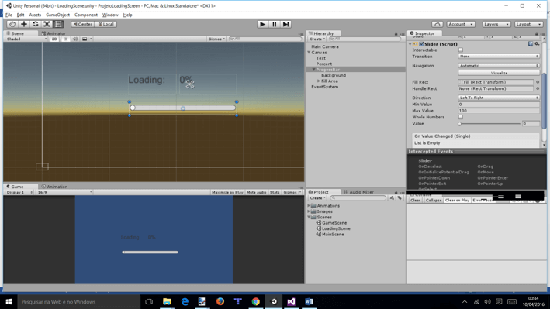This screenshot has height=309, width=550.
Task: Open the GameObject menu
Action: pyautogui.click(x=58, y=15)
